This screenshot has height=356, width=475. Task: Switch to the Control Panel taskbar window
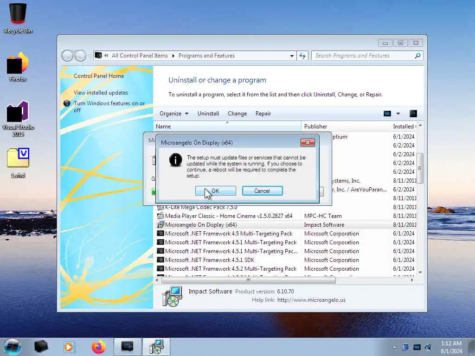click(127, 347)
